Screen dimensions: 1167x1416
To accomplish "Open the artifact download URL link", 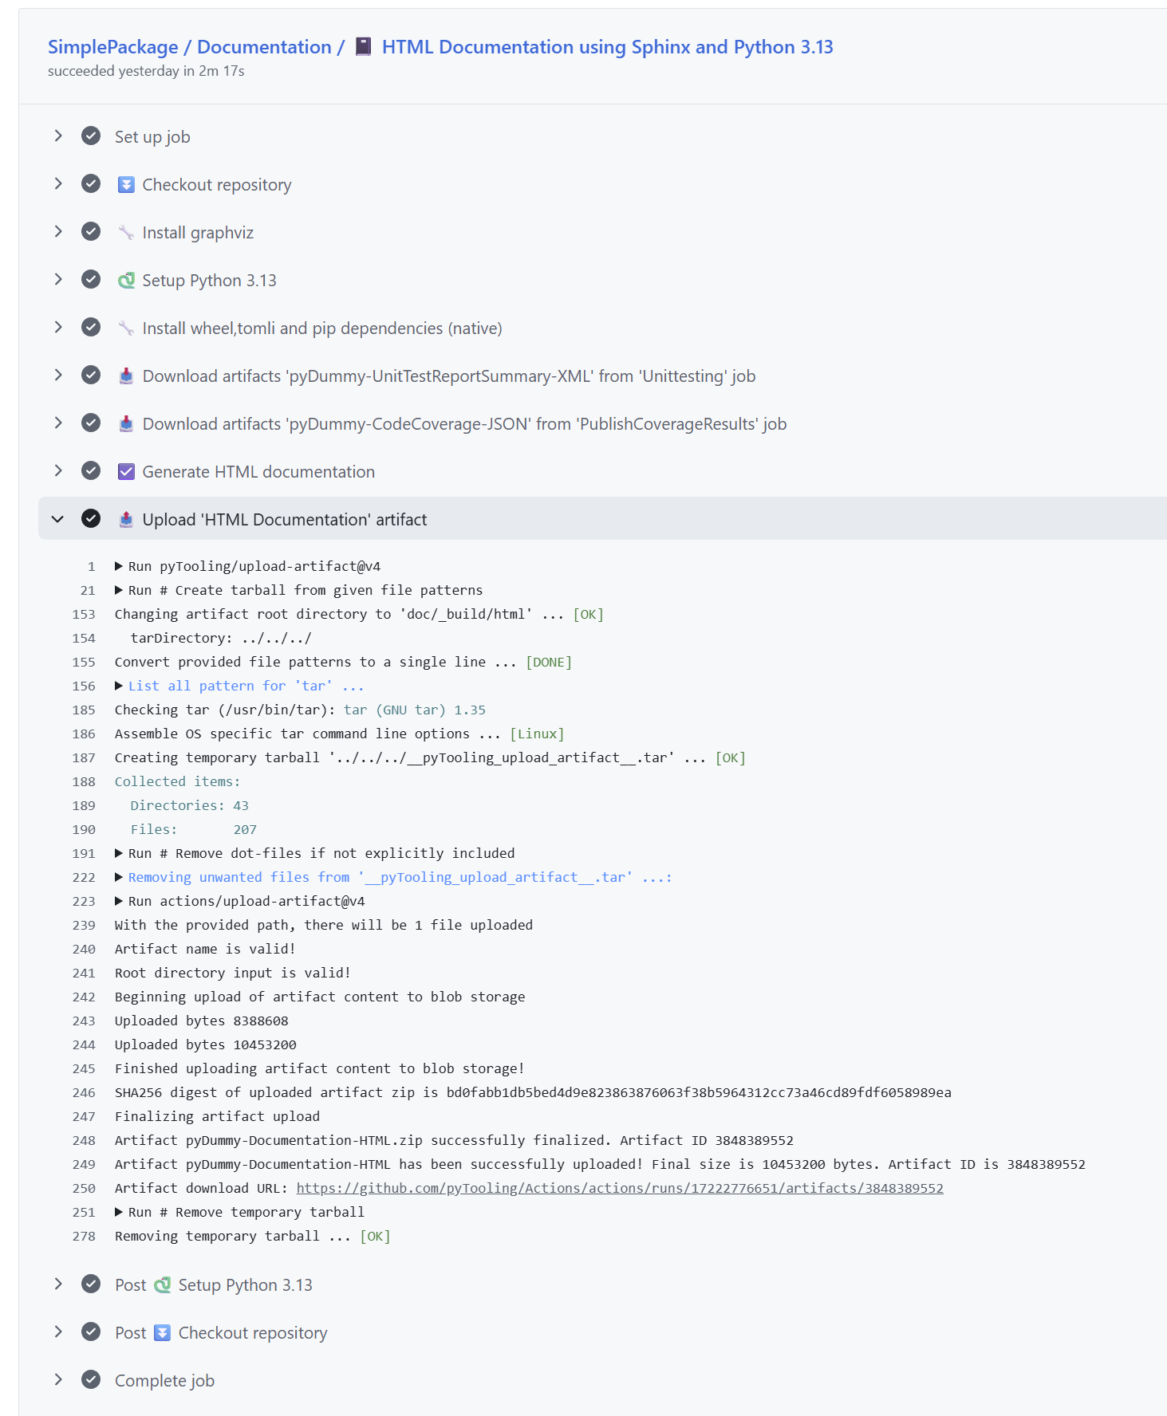I will click(x=619, y=1188).
